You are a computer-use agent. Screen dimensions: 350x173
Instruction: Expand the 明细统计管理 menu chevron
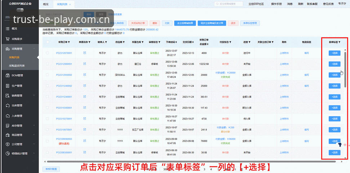click(x=34, y=153)
